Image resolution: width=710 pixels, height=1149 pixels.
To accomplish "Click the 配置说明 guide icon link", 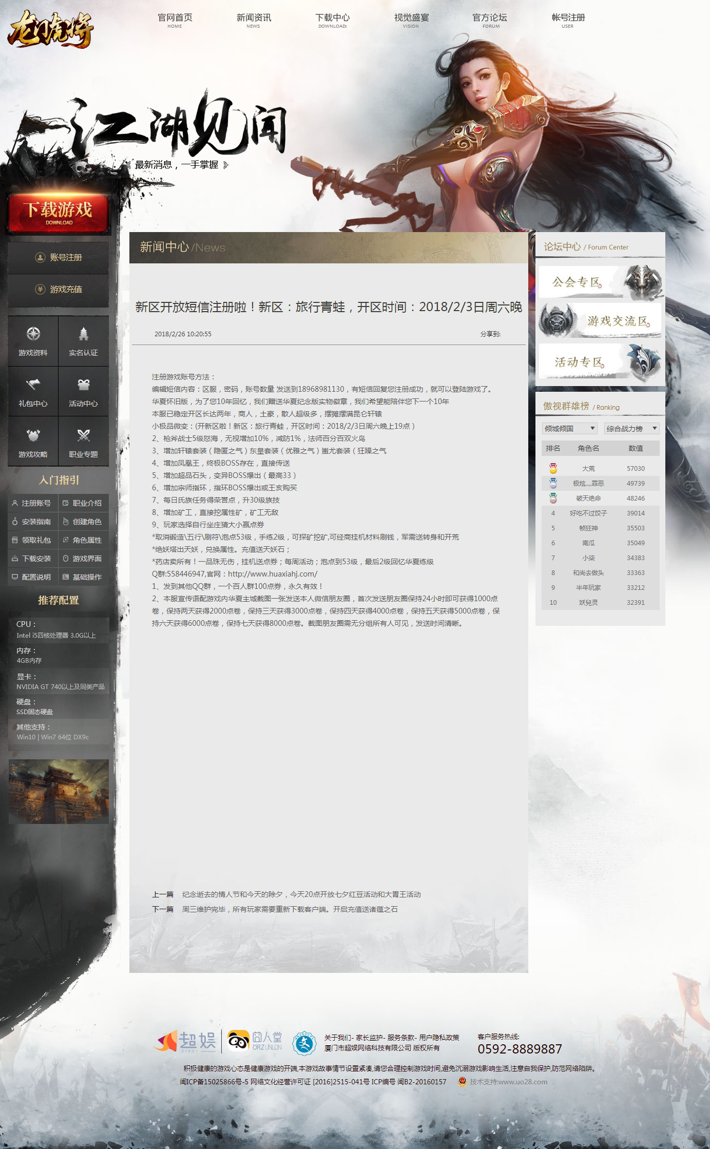I will point(32,577).
